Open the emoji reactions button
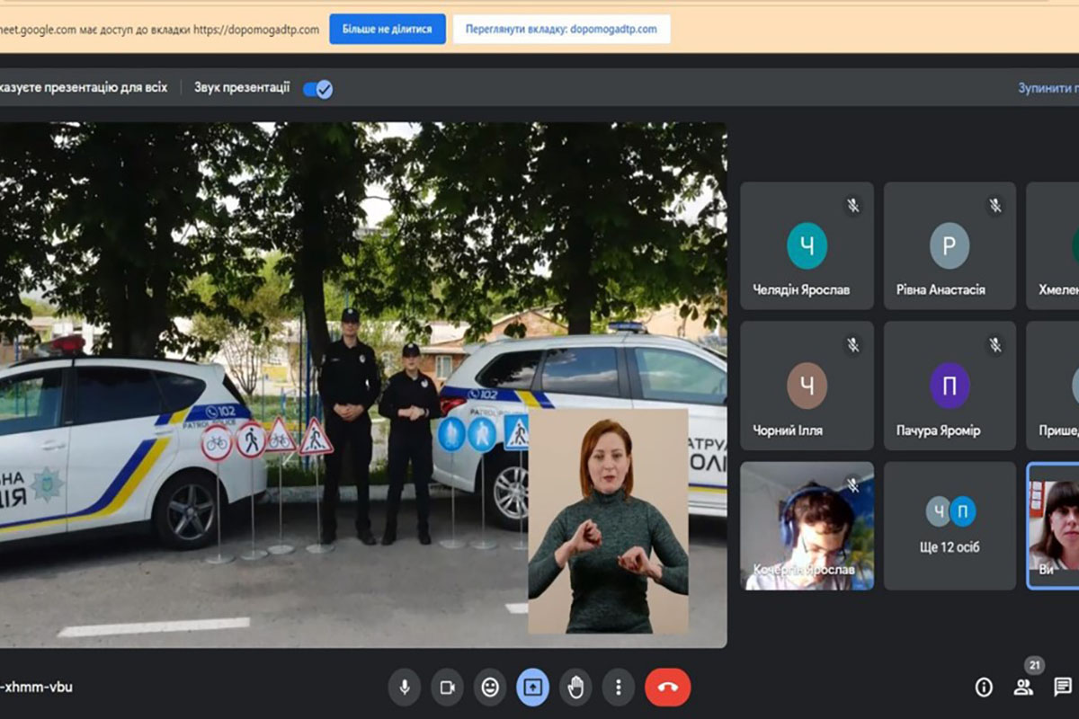The image size is (1079, 719). pyautogui.click(x=490, y=688)
